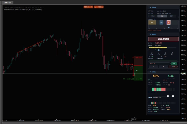Click the right orange quick-trade price button
The image size is (187, 124).
click(99, 7)
